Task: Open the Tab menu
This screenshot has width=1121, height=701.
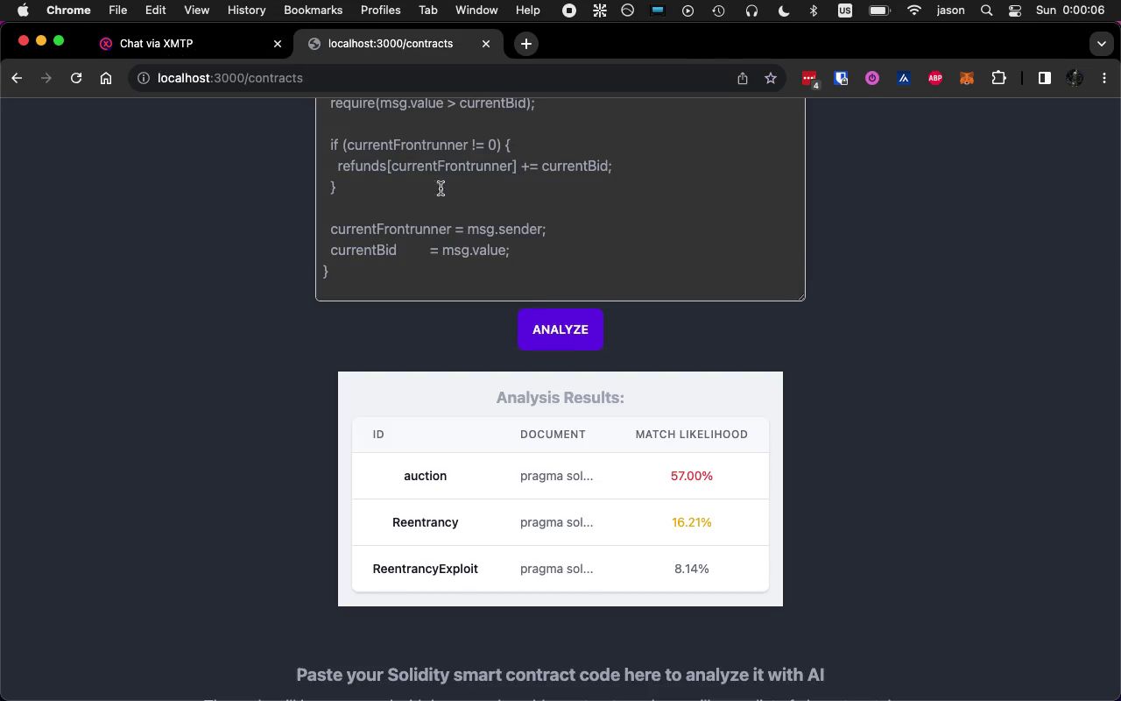Action: [427, 11]
